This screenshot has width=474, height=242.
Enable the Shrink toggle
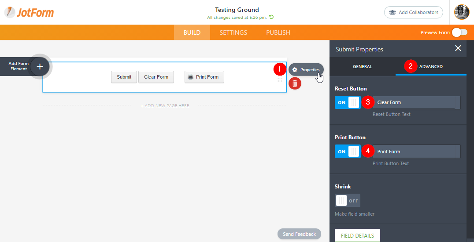[x=348, y=201]
